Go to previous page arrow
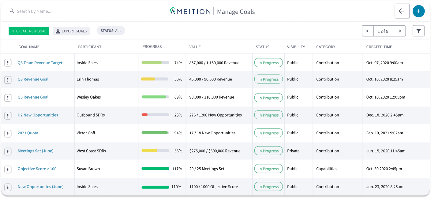 click(367, 31)
